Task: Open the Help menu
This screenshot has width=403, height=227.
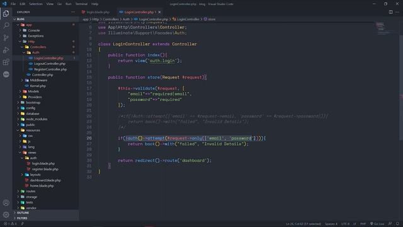Action: (95, 4)
